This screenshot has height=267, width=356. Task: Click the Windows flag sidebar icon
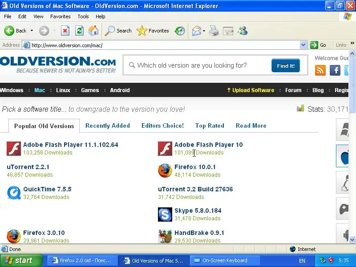[x=343, y=129]
